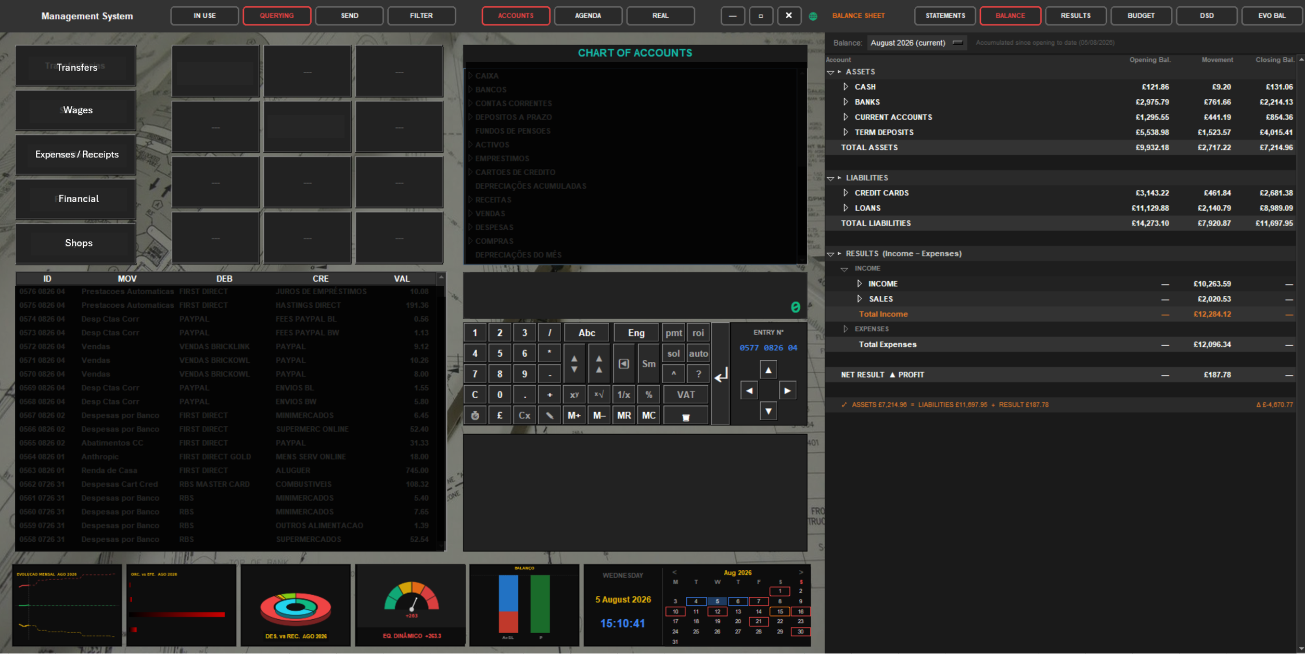
Task: Collapse the LIABILITIES section
Action: pyautogui.click(x=830, y=178)
